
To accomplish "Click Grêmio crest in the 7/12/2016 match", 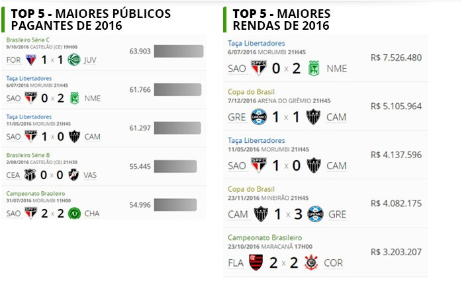I will [x=259, y=116].
